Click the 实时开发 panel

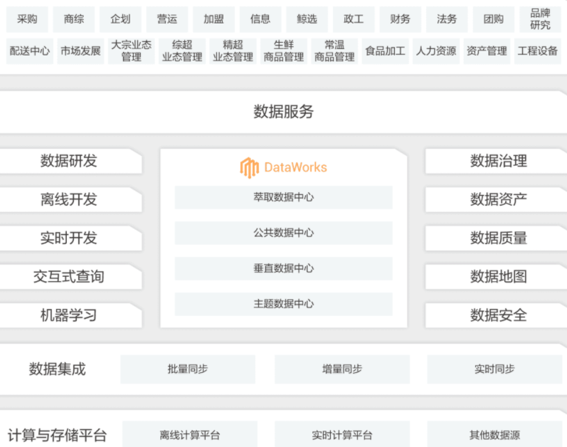[70, 238]
